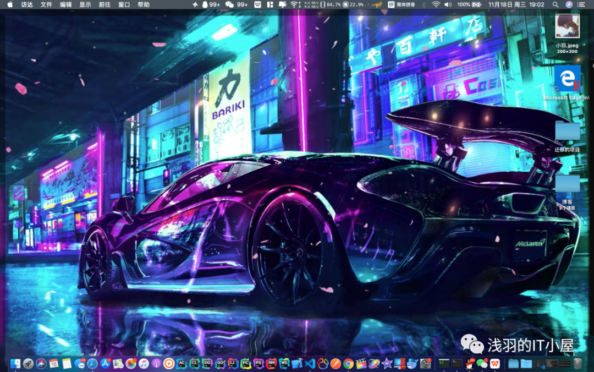594x372 pixels.
Task: Open the Photos app in Dock
Action: click(x=131, y=364)
